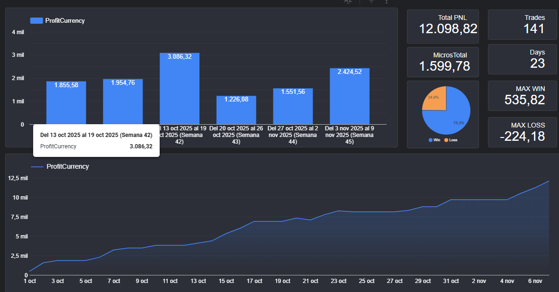Select the 1.855,58 bar in chart

point(66,103)
